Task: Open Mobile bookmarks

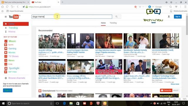Action: [x=179, y=11]
